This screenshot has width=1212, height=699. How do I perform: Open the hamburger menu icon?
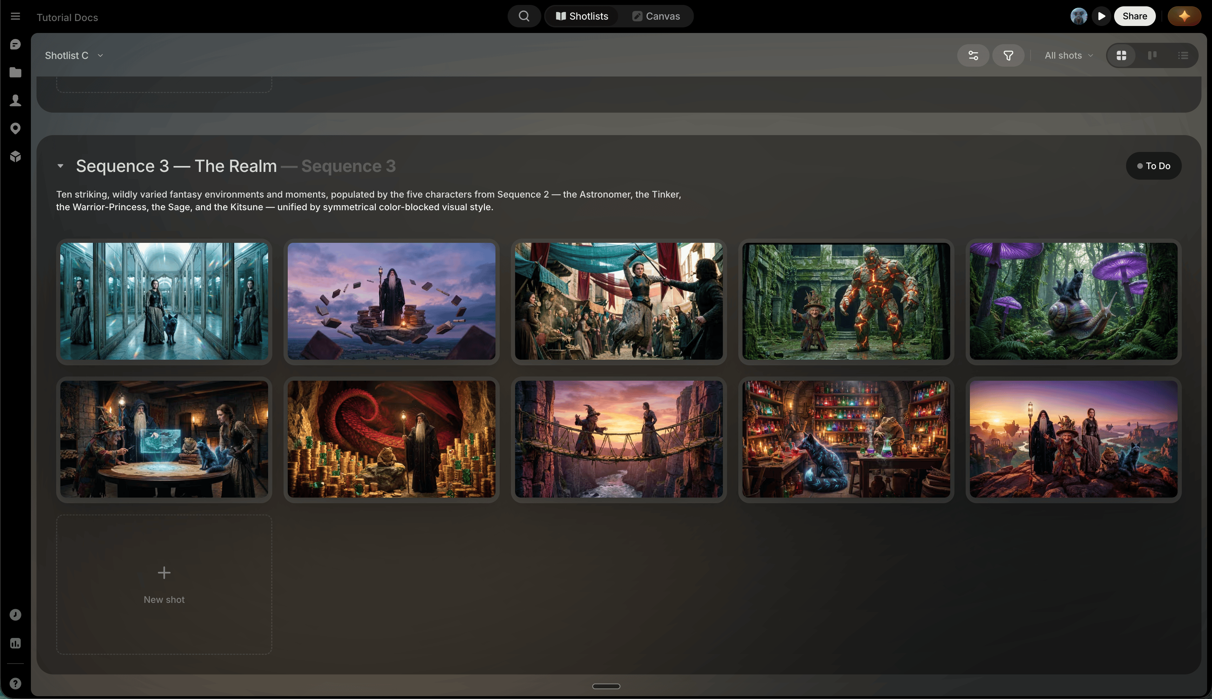point(15,16)
